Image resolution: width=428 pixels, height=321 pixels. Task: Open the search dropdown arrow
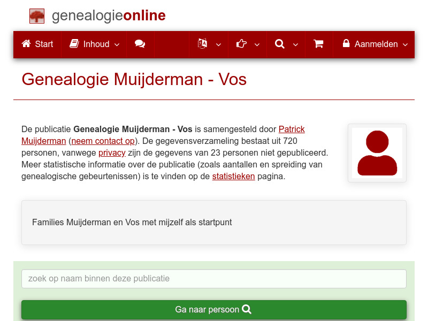click(x=294, y=45)
